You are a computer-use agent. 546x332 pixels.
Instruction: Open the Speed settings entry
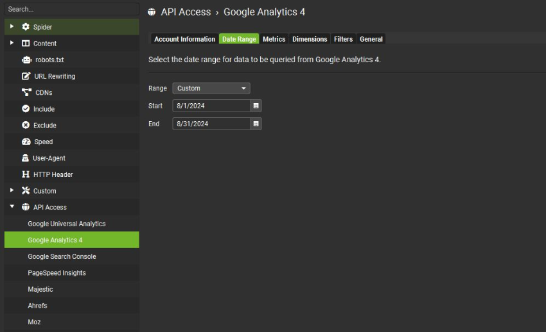click(x=72, y=142)
